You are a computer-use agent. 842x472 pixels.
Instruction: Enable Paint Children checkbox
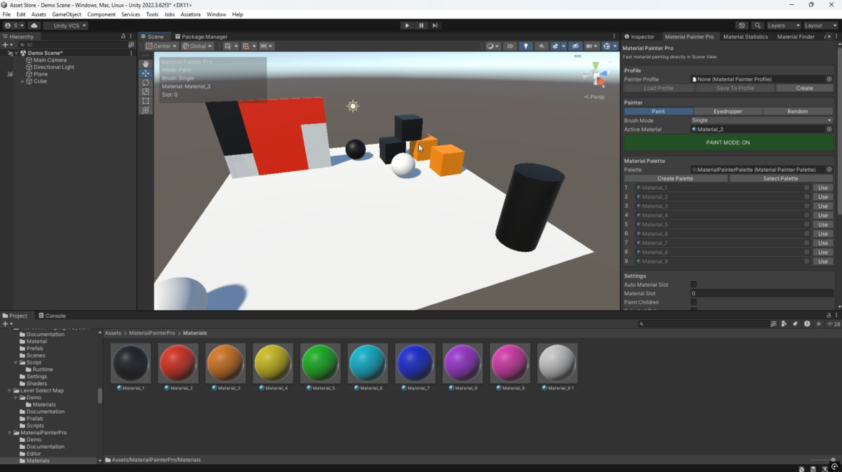coord(693,302)
